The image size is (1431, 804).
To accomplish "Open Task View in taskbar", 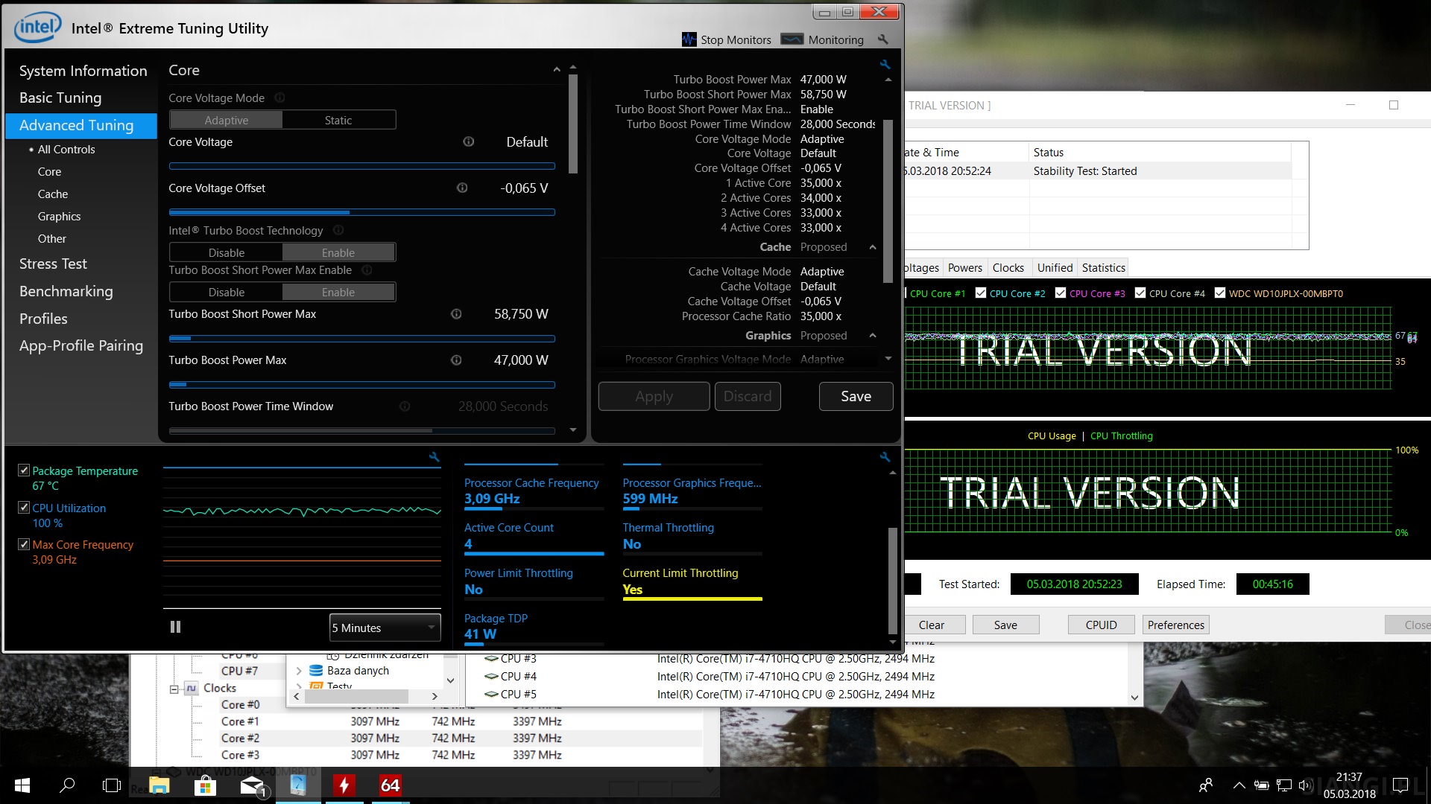I will click(x=112, y=785).
